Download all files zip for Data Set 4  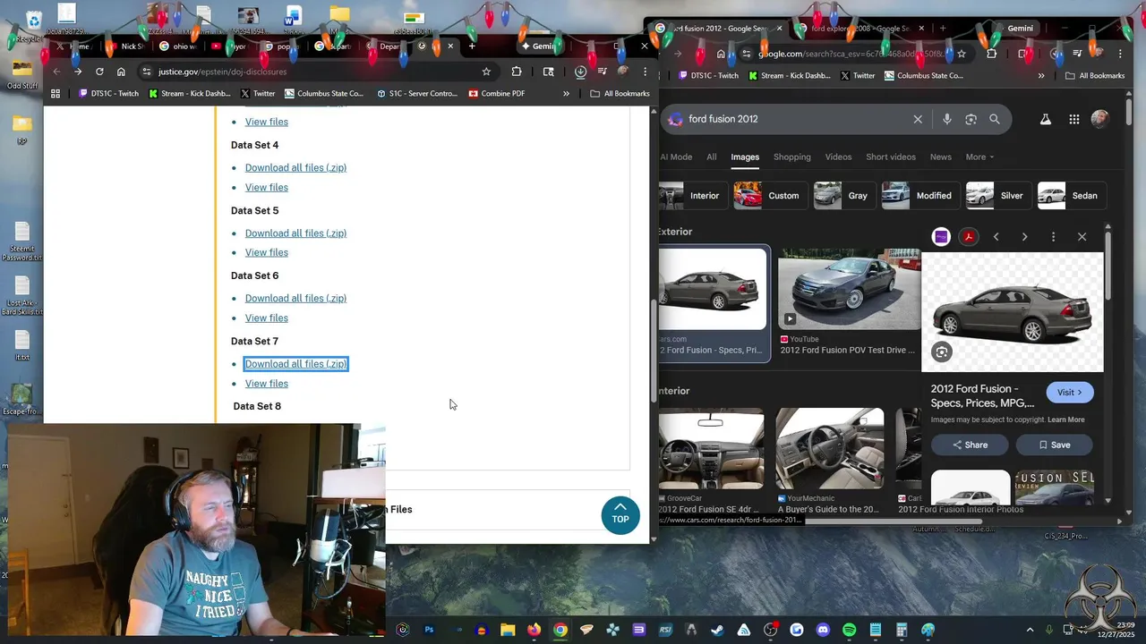click(x=295, y=167)
